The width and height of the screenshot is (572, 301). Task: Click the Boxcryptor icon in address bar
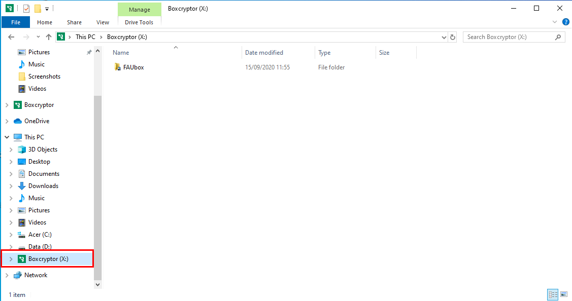tap(61, 37)
